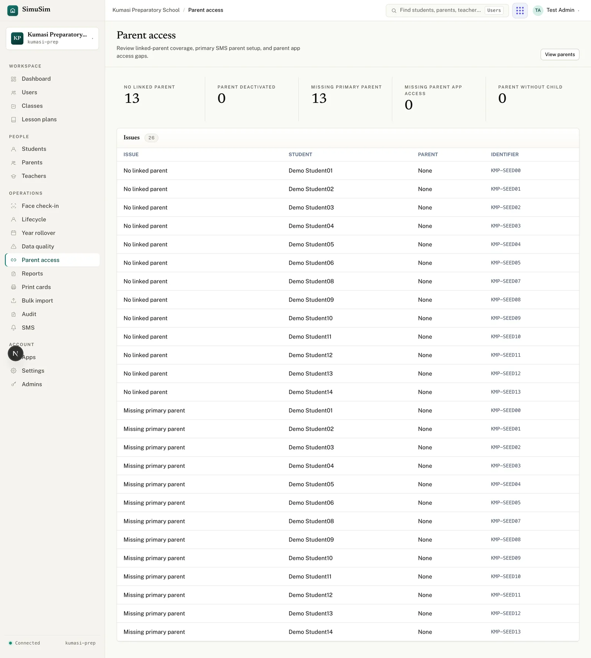Open the Apps menu item
This screenshot has height=658, width=591.
[x=52, y=357]
